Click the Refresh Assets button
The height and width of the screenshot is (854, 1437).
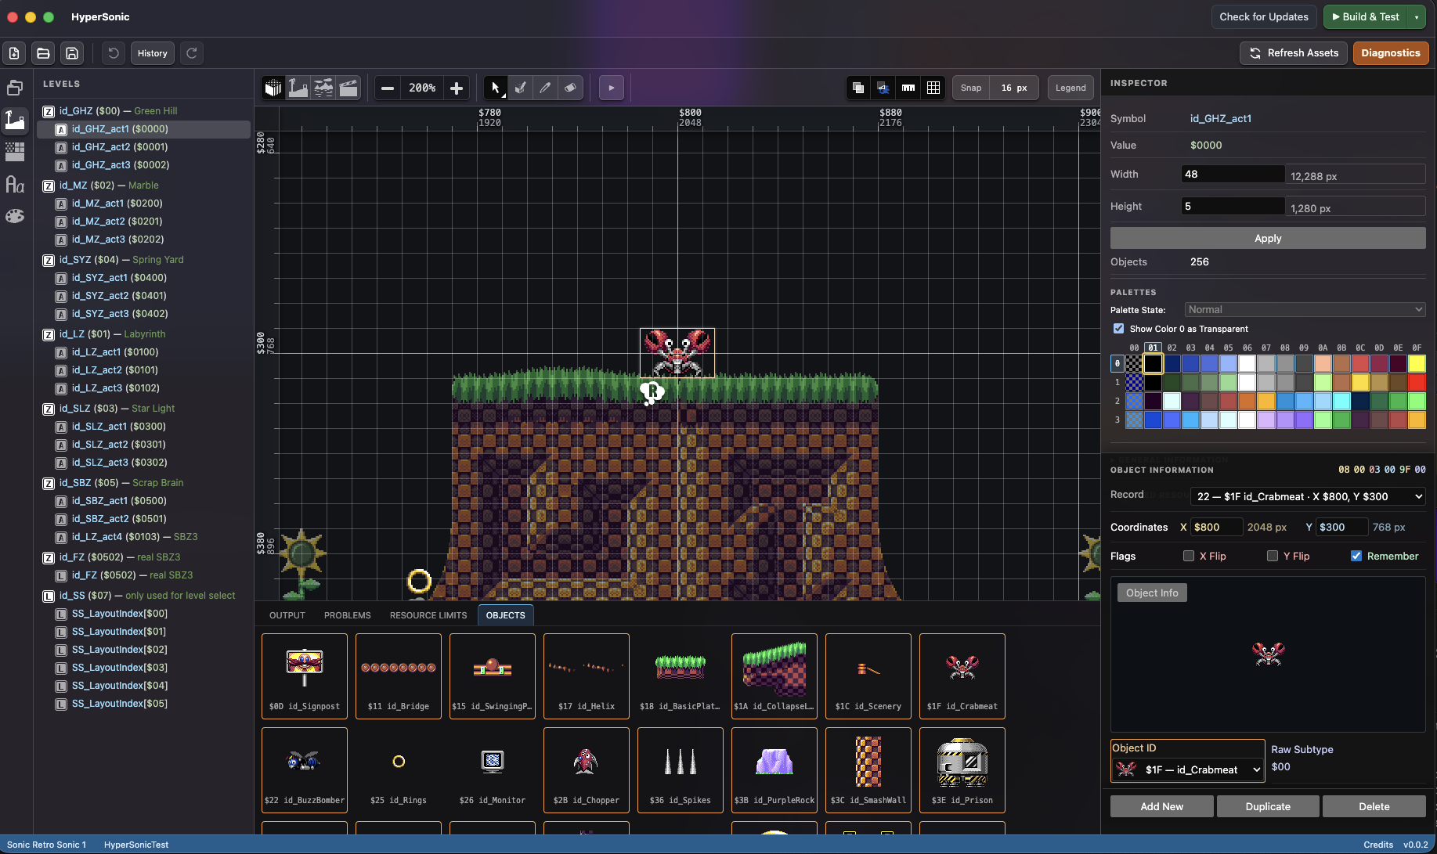1294,53
